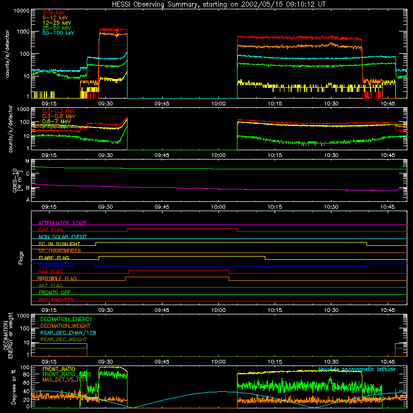The image size is (413, 413).
Task: Select the orange 6-12 keV legend label
Action: coord(55,18)
